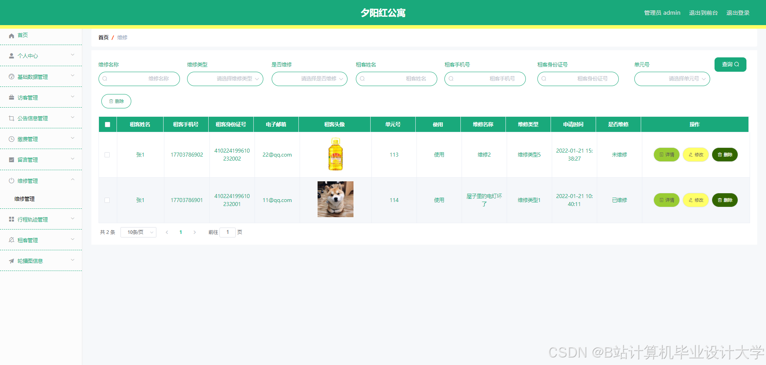Click 删除 for the 屋子里的电灯坏了 row
This screenshot has height=365, width=766.
pos(725,200)
